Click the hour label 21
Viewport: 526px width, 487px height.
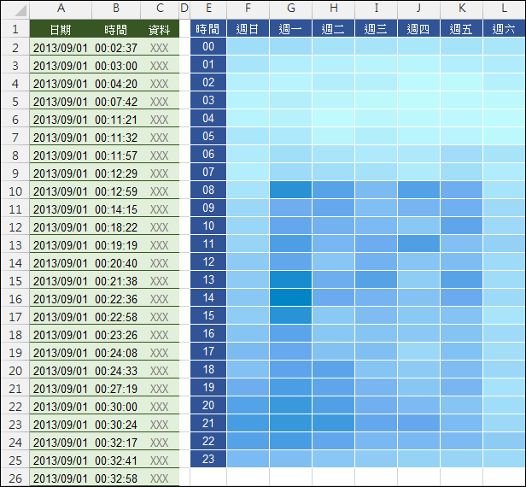pyautogui.click(x=208, y=423)
